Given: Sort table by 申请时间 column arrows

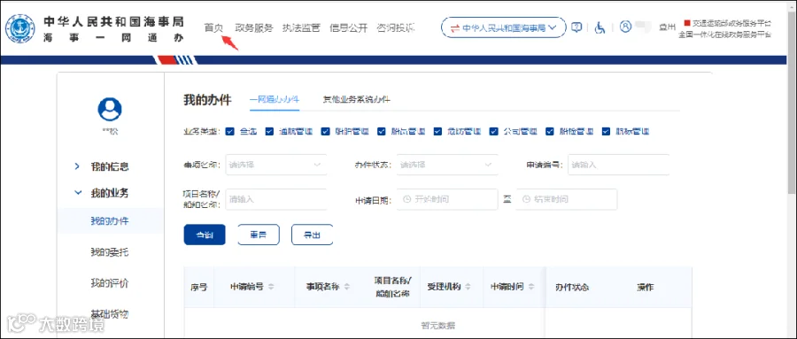Looking at the screenshot, I should [531, 287].
